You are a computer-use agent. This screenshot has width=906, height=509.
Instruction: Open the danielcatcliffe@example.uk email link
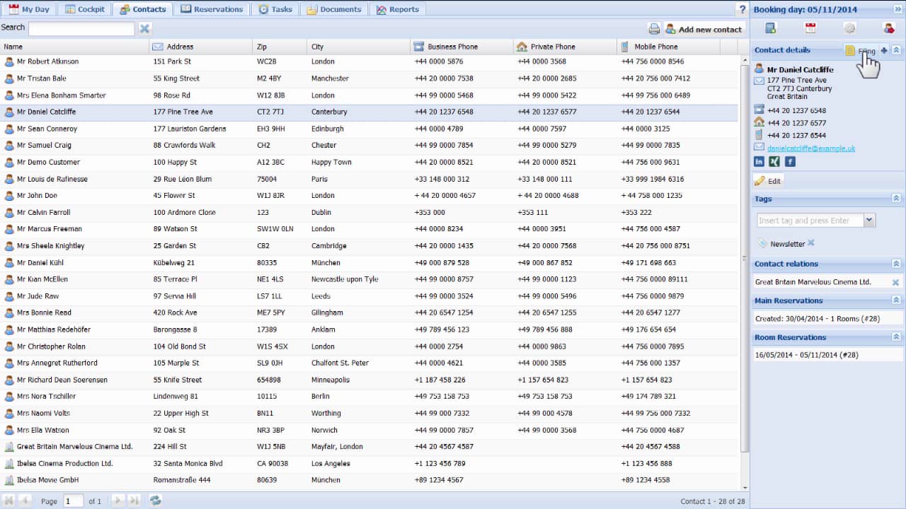point(811,148)
